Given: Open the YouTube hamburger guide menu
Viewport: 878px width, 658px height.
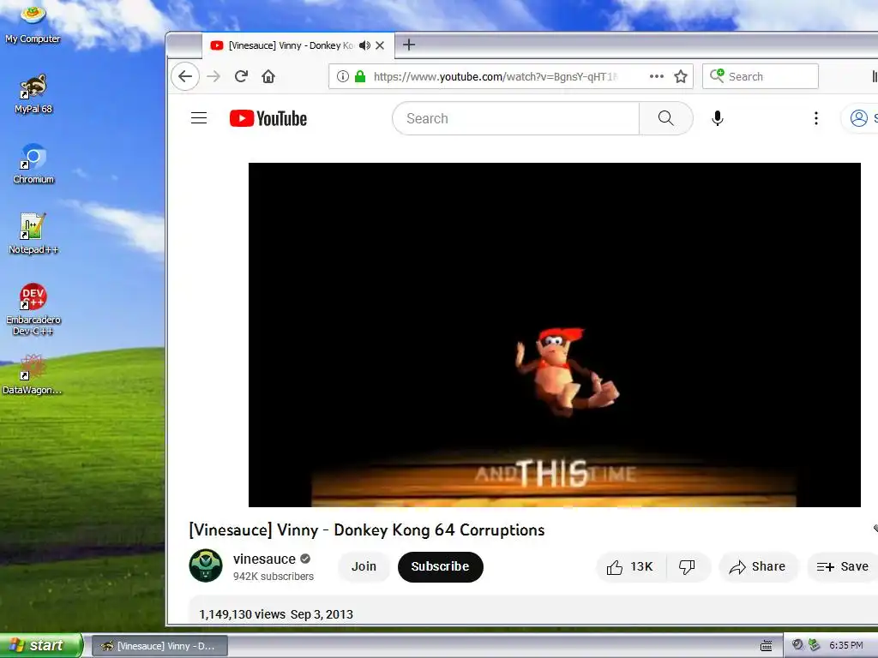Looking at the screenshot, I should coord(199,118).
